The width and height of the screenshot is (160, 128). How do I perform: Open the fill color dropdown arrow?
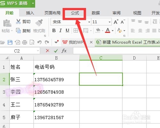point(103,31)
